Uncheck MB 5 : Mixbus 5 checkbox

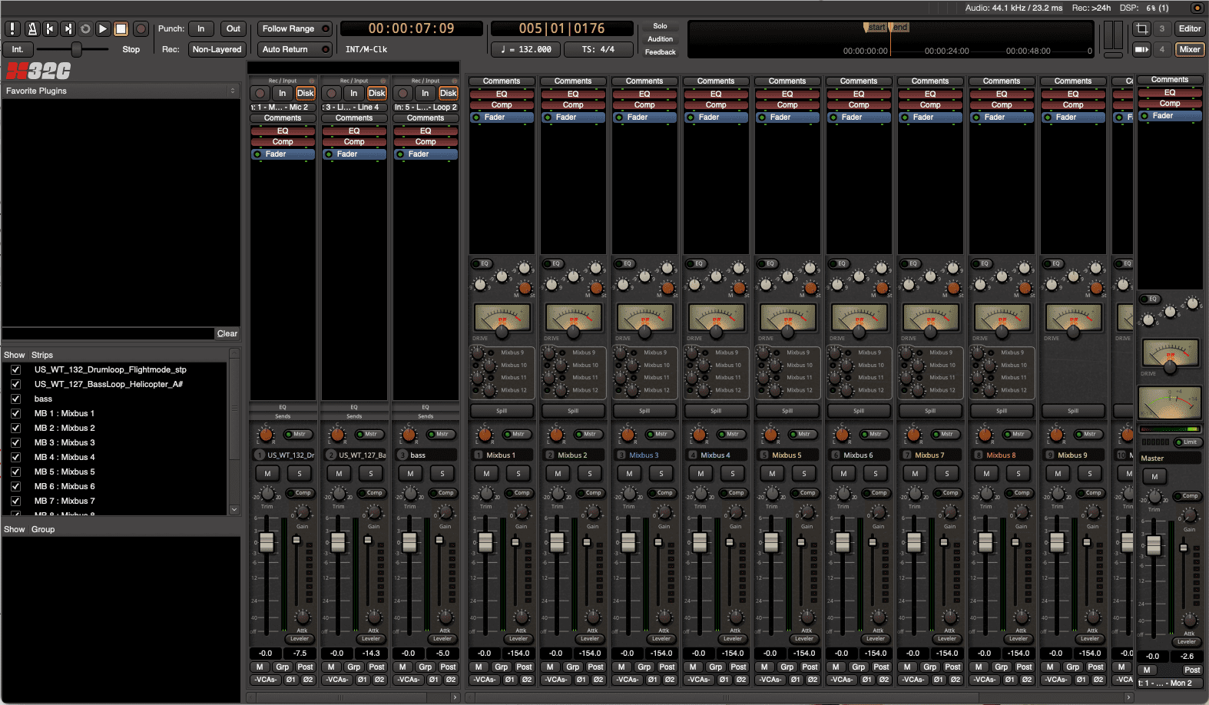[15, 472]
